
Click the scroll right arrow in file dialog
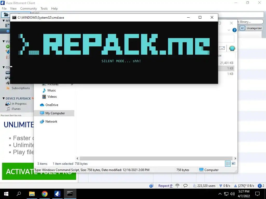click(x=235, y=158)
